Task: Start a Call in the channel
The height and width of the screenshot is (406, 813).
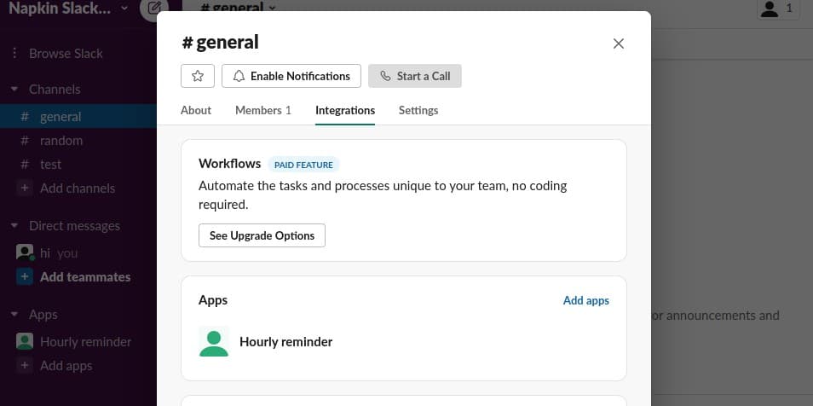Action: click(x=415, y=76)
